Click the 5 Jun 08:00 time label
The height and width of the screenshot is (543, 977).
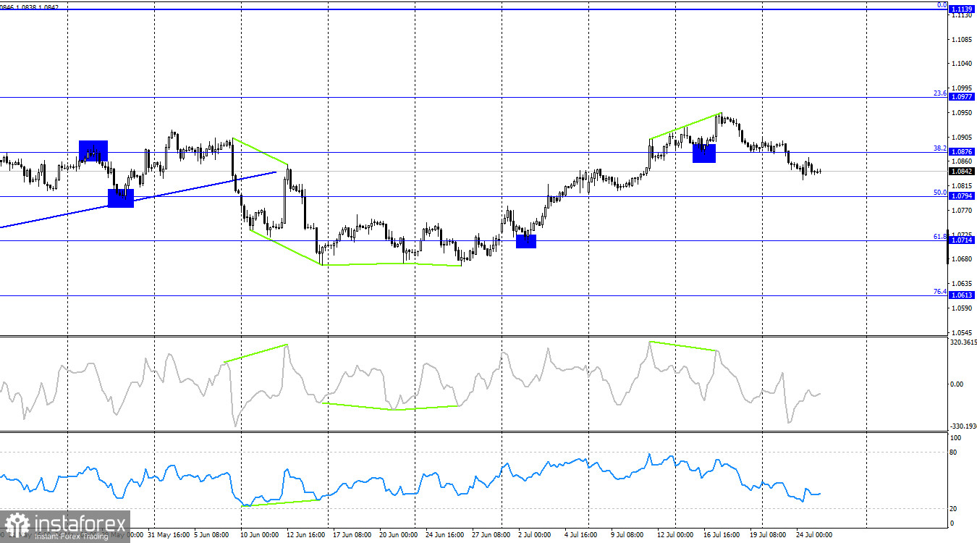tap(213, 536)
